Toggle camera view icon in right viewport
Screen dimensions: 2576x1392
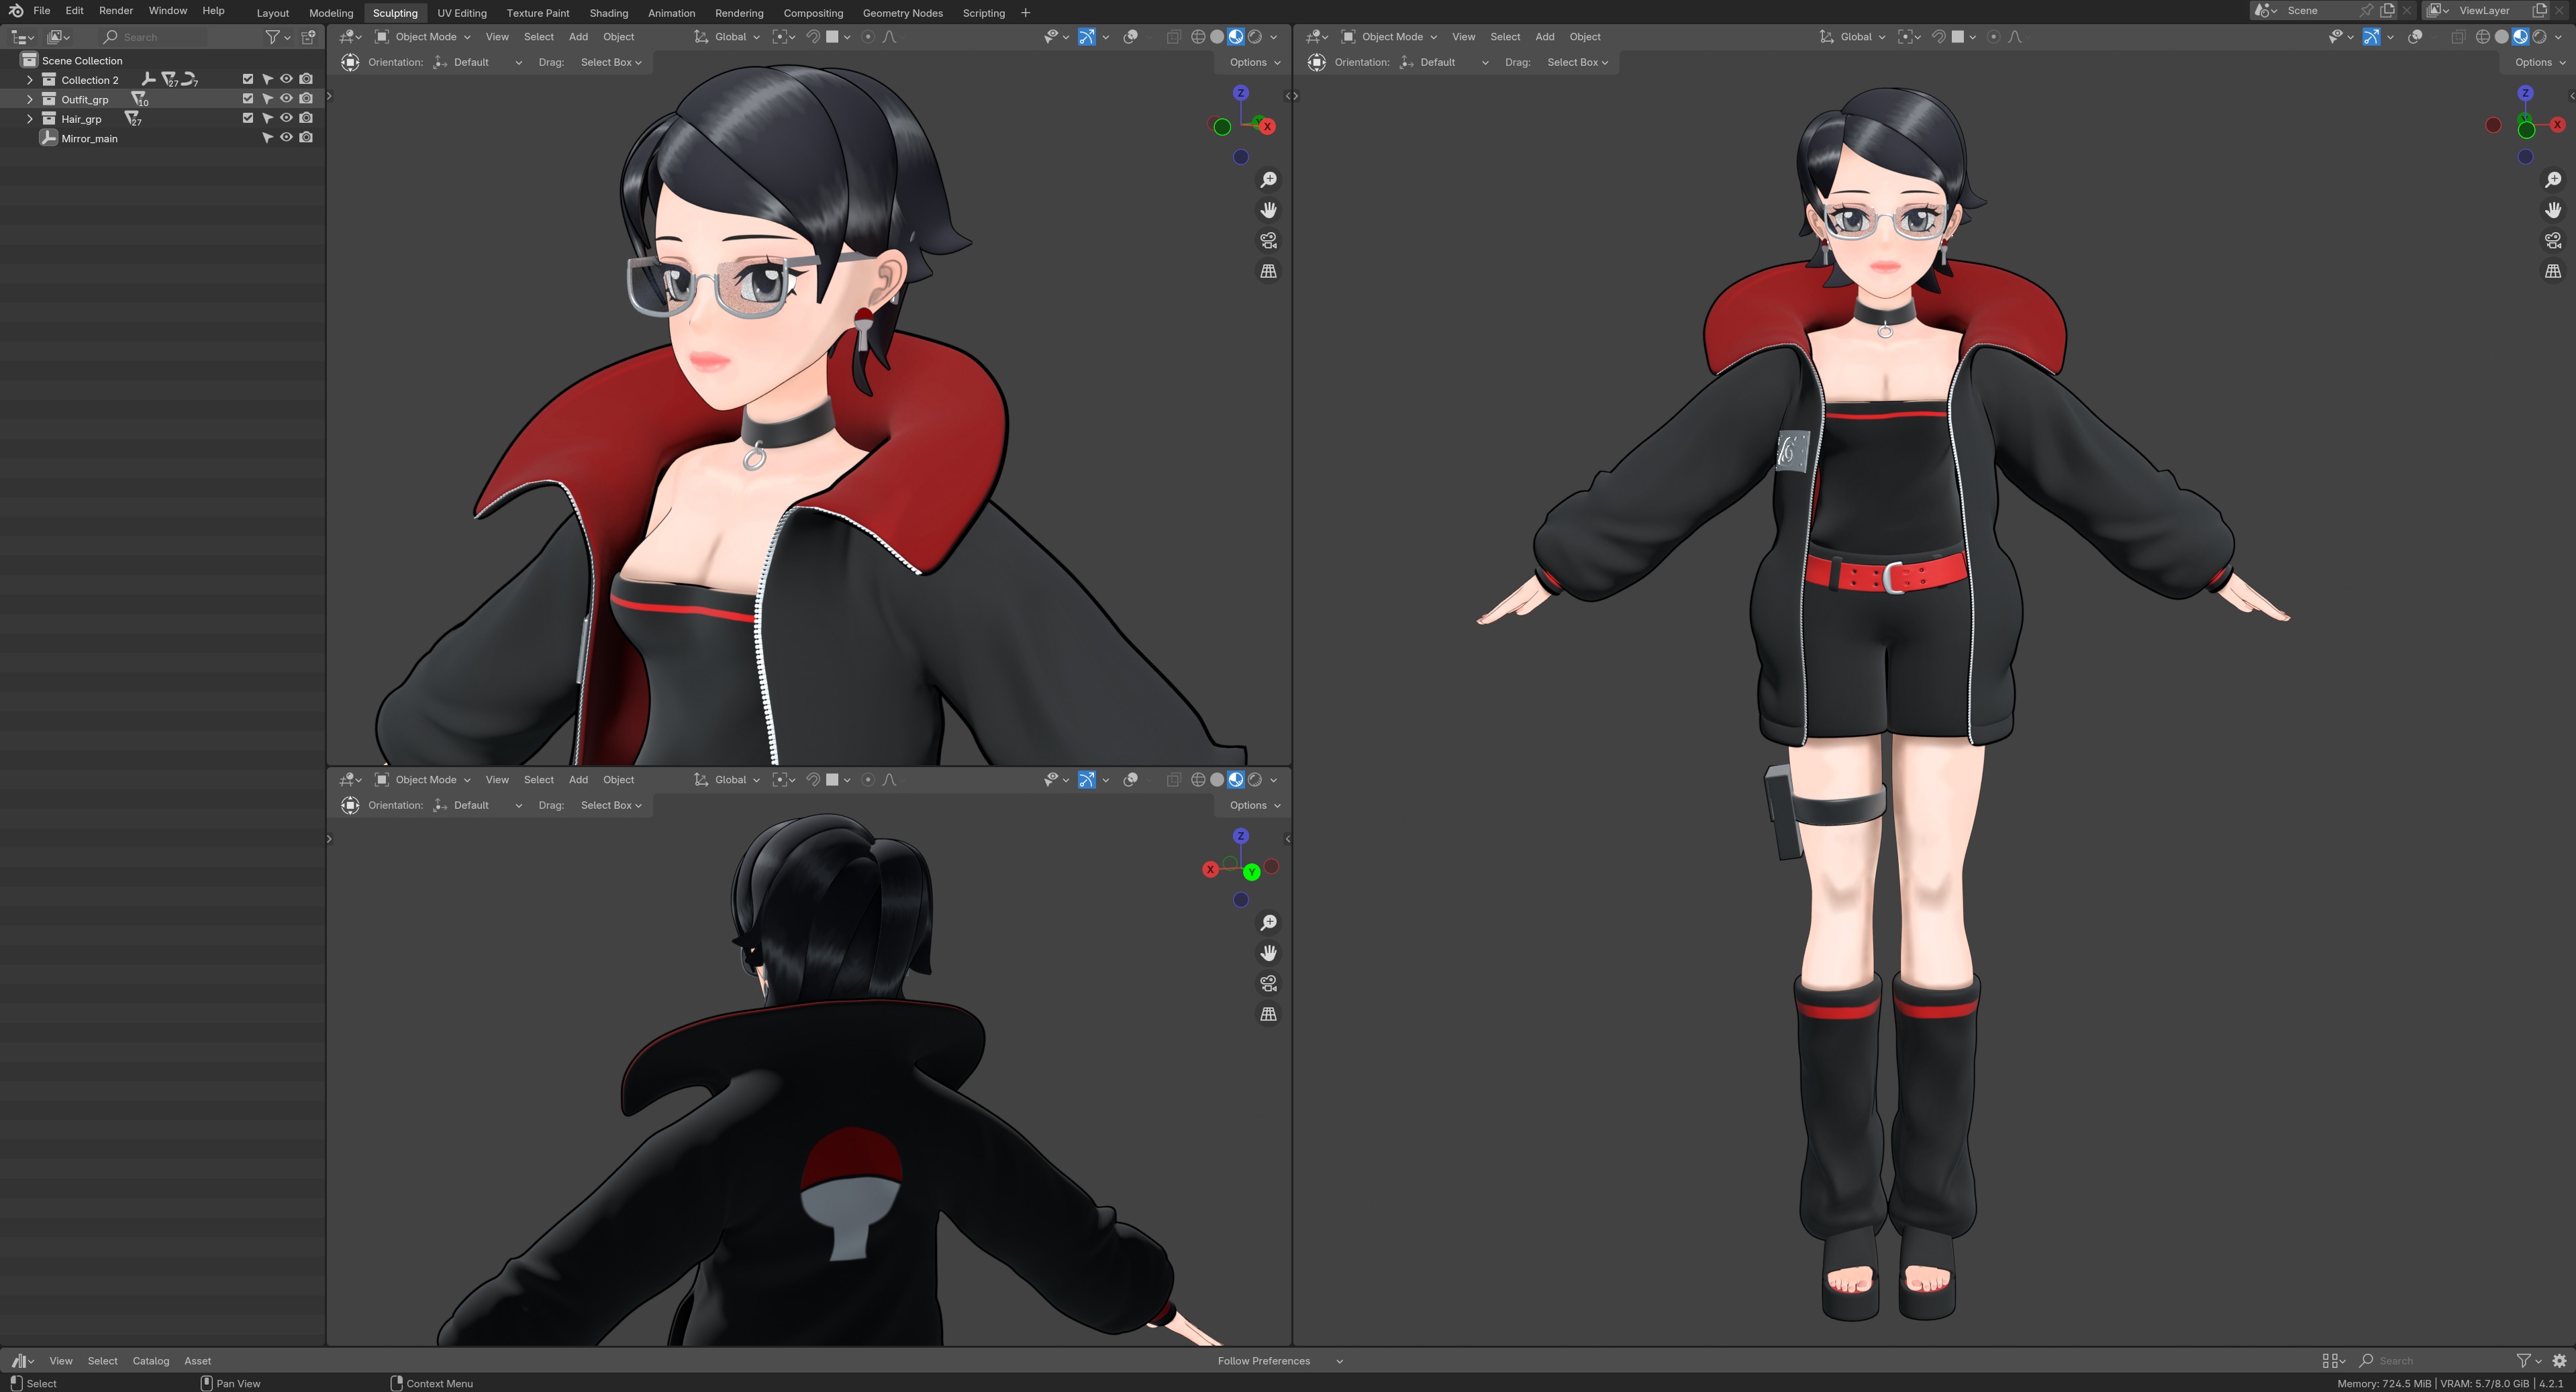tap(2553, 241)
